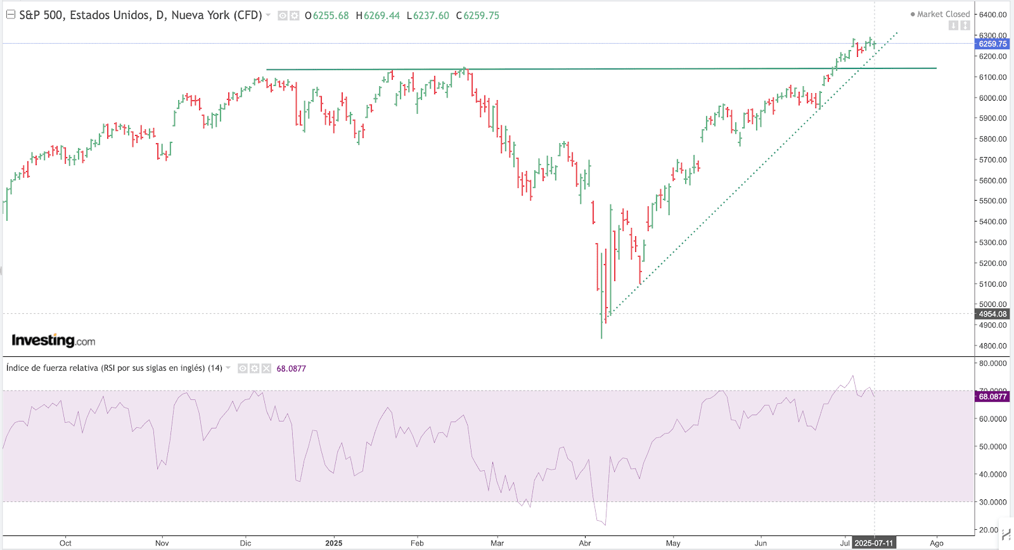This screenshot has height=550, width=1014.
Task: Click the Mar label on time axis
Action: pyautogui.click(x=497, y=543)
